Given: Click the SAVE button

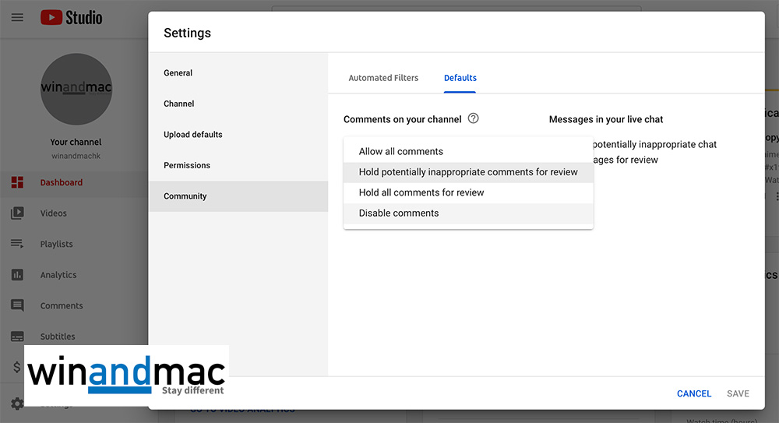Looking at the screenshot, I should (738, 393).
